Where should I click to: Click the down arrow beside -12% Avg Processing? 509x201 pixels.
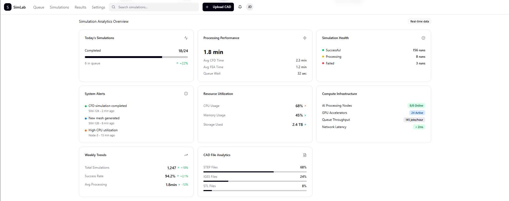(179, 184)
